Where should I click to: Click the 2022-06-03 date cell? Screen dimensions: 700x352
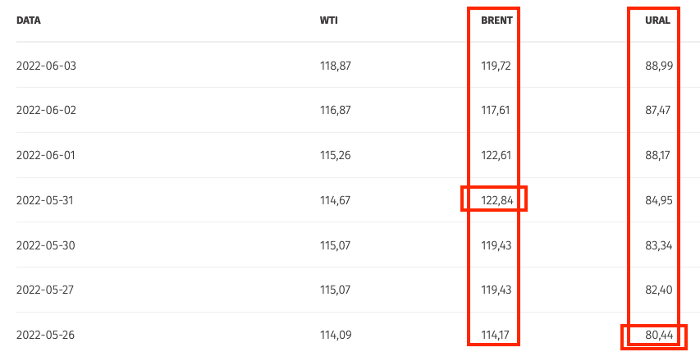coord(46,66)
